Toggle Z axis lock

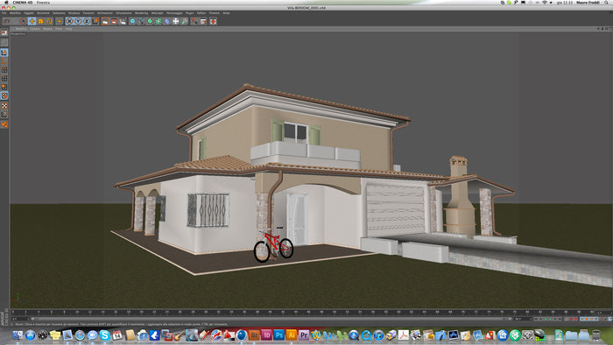click(87, 21)
